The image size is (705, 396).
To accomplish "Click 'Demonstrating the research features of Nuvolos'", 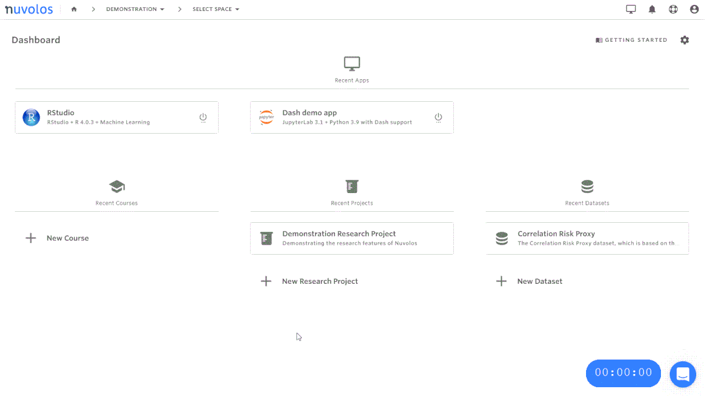I will (350, 243).
